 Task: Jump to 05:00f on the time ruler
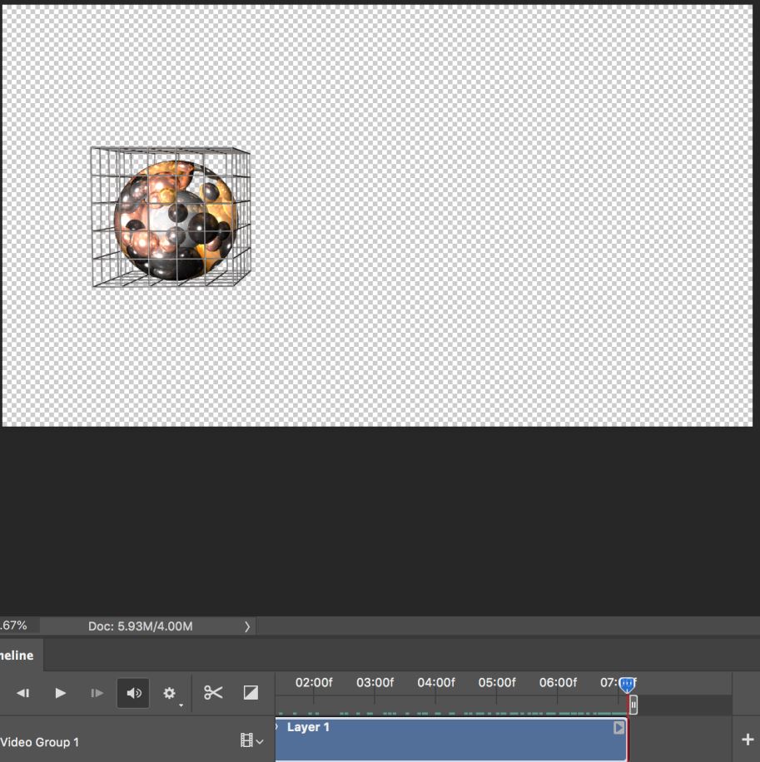tap(496, 683)
